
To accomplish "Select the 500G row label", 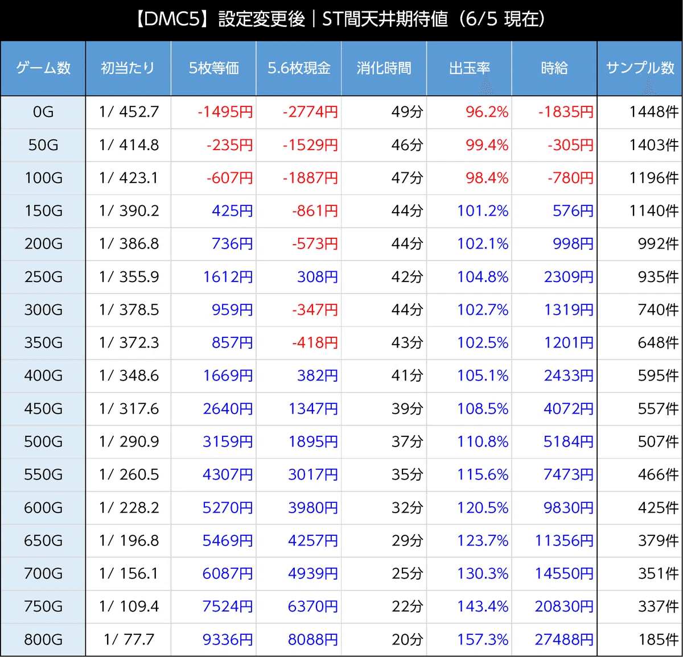I will click(x=43, y=442).
